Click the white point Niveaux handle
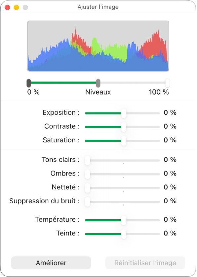This screenshot has width=197, height=277. pyautogui.click(x=168, y=83)
